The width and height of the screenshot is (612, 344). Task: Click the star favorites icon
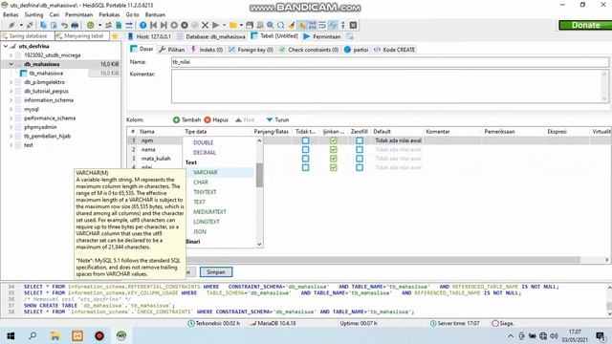[x=115, y=36]
